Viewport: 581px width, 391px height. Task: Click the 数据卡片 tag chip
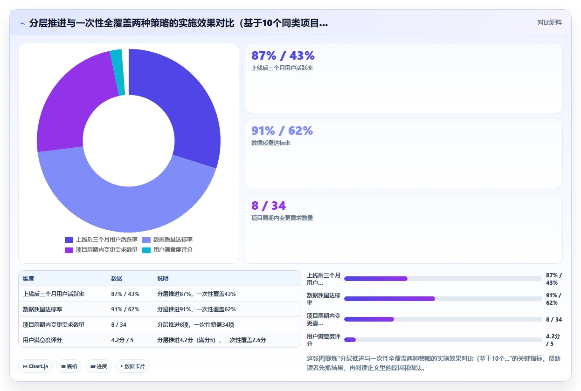pos(132,366)
